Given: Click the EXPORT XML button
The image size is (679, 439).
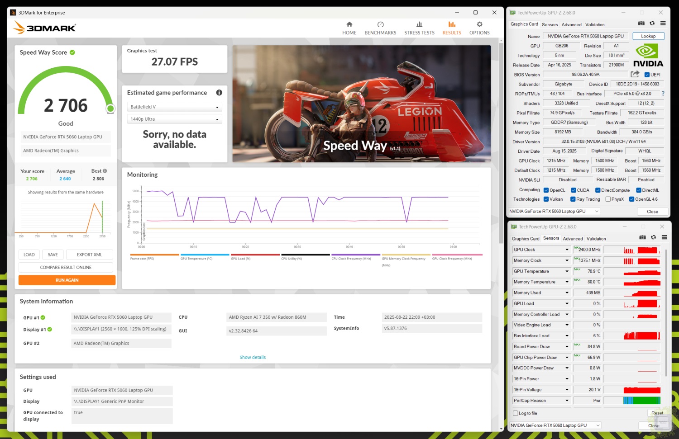Looking at the screenshot, I should coord(90,255).
